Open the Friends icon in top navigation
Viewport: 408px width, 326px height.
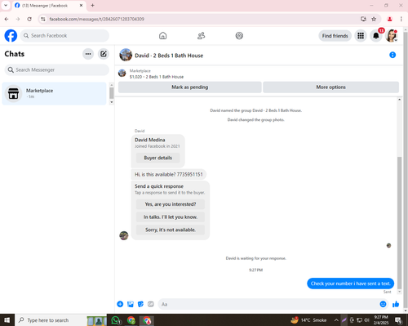[201, 36]
